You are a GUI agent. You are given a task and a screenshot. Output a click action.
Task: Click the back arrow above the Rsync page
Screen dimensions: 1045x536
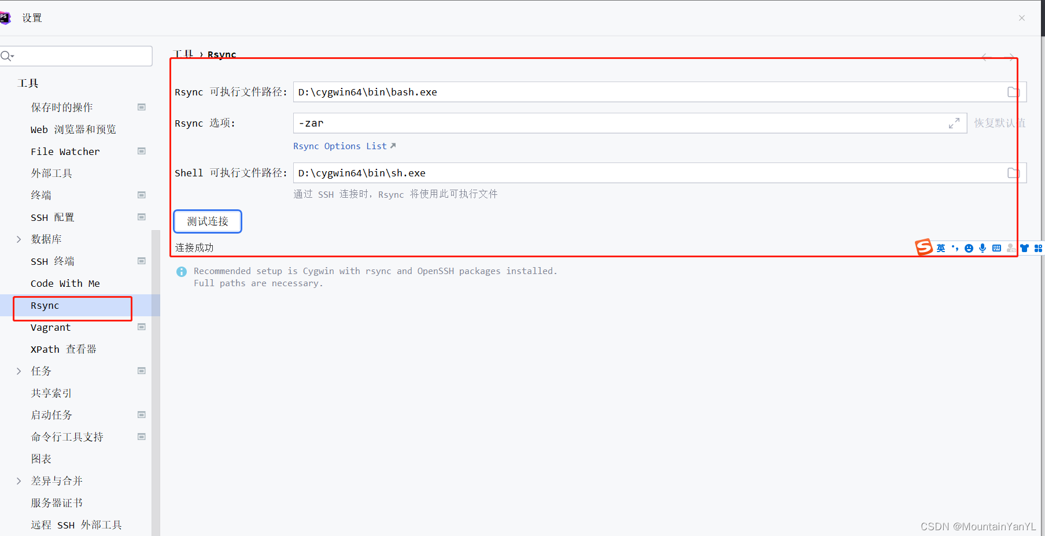click(x=984, y=57)
